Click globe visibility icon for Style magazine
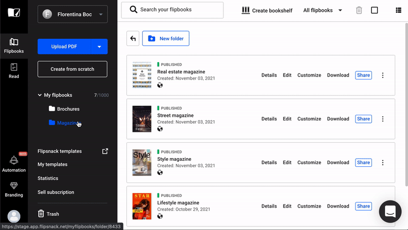The height and width of the screenshot is (230, 408). pos(160,172)
